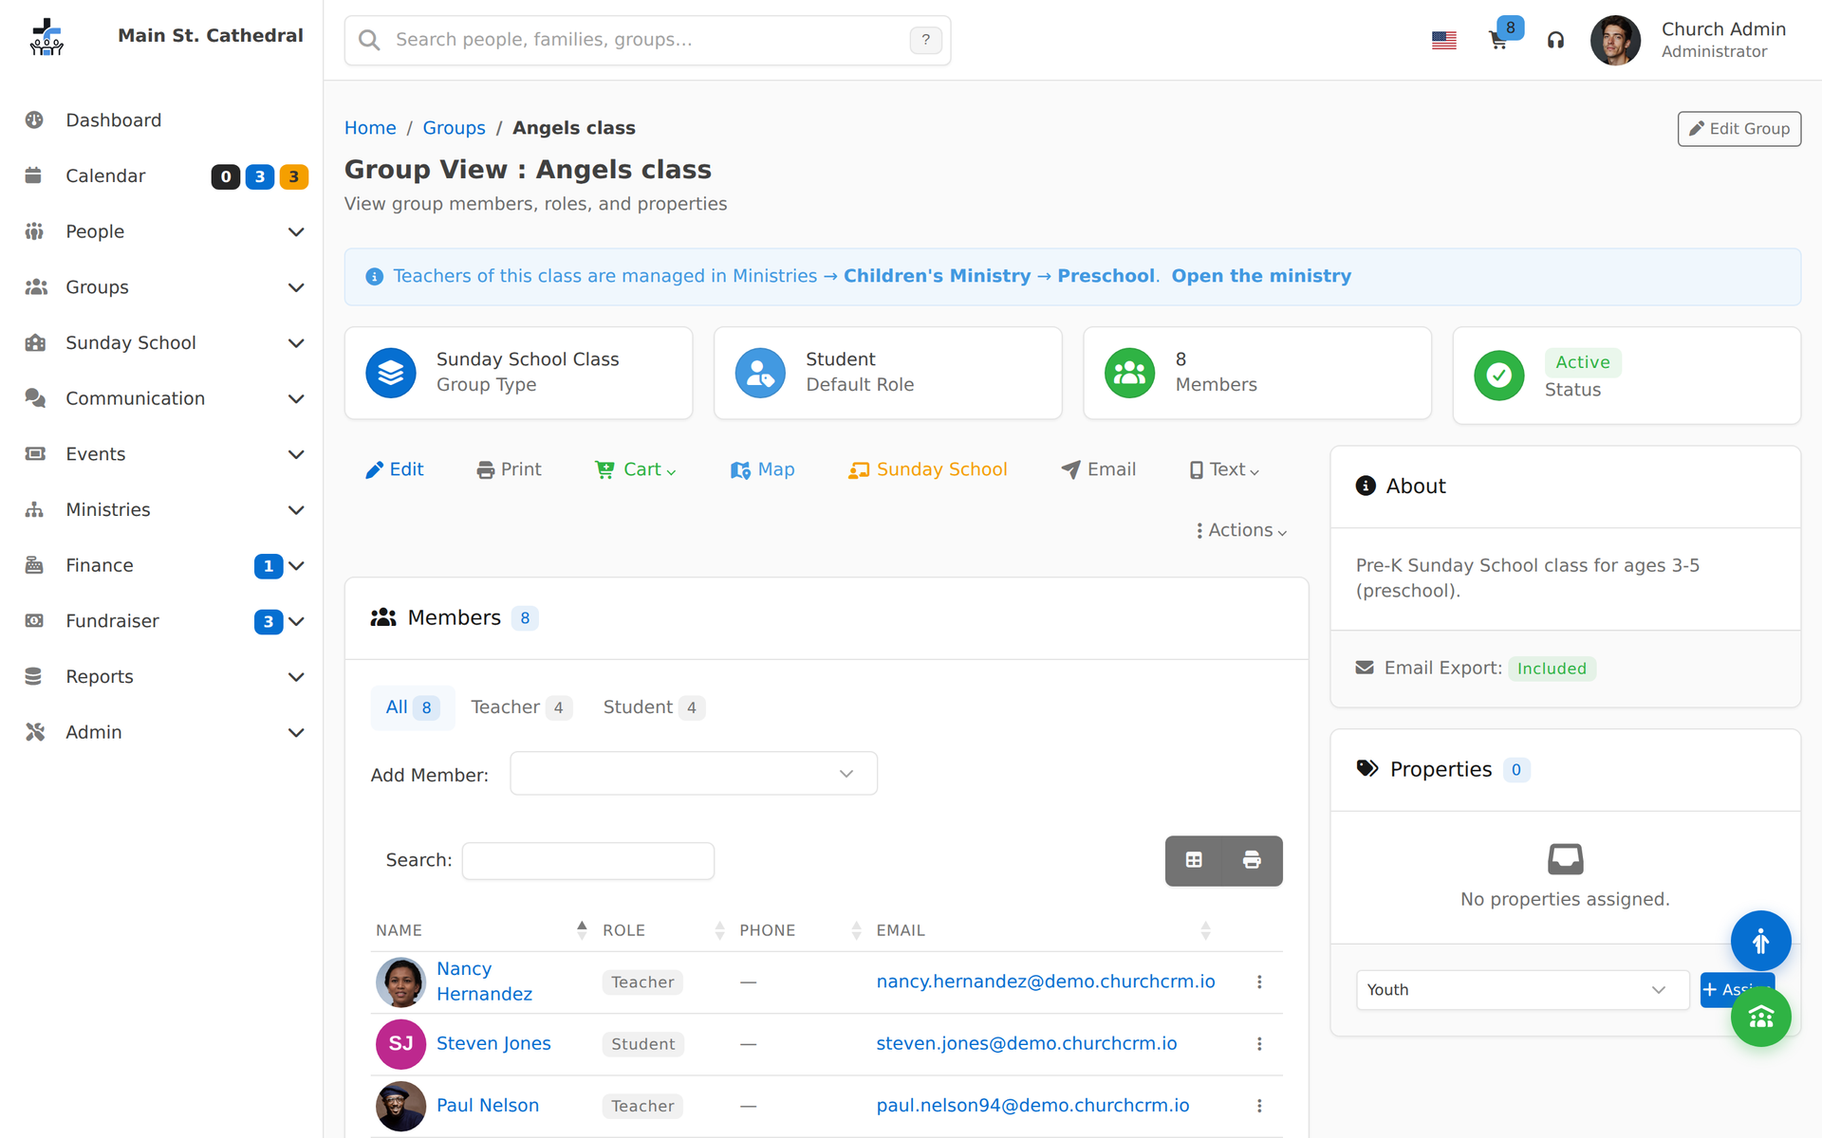Expand the Admin sidebar menu
The image size is (1822, 1138).
(161, 732)
